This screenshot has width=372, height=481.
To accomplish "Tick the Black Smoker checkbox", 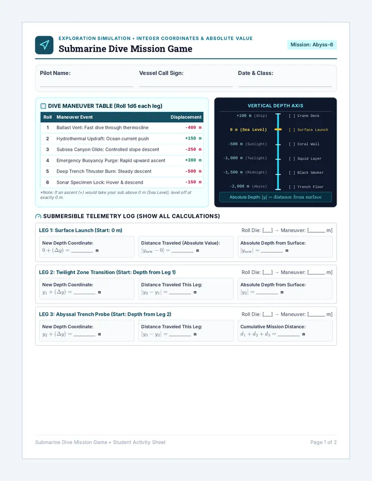I will (x=292, y=173).
